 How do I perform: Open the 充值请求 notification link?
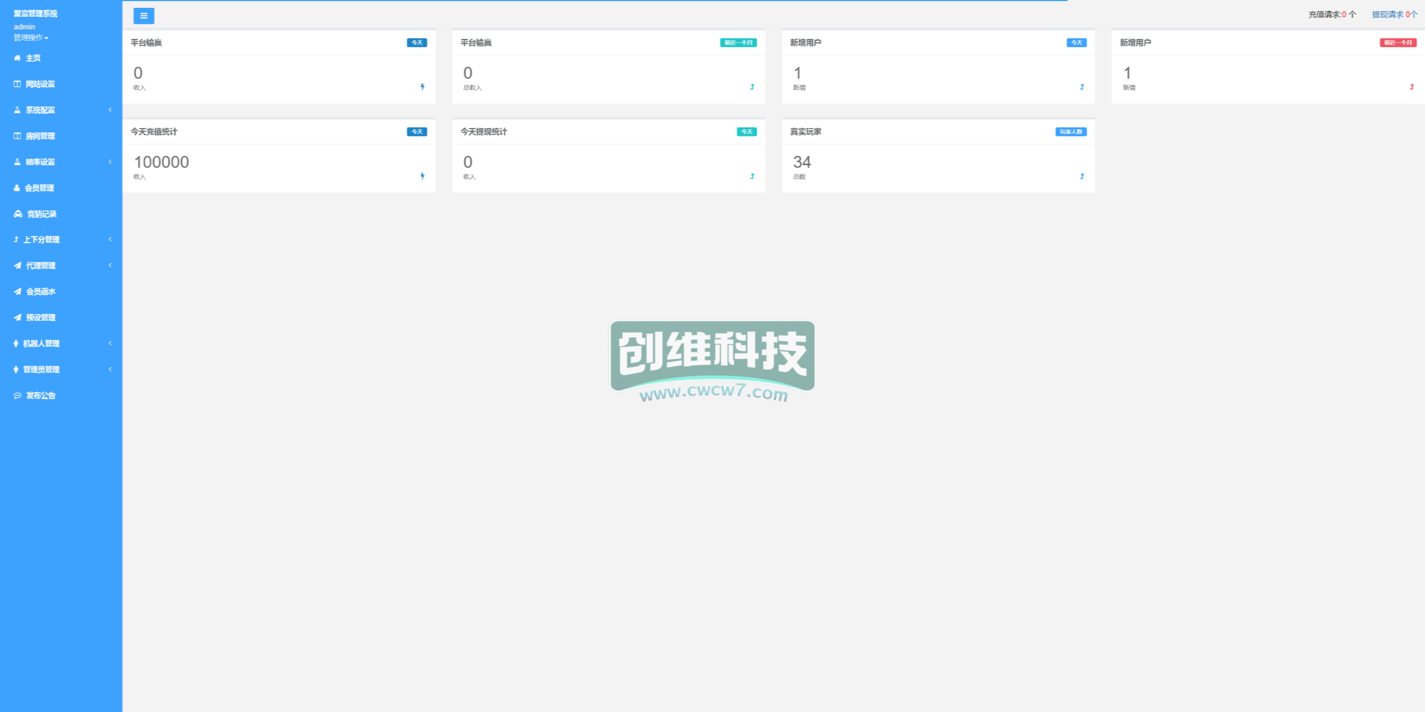pos(1332,14)
